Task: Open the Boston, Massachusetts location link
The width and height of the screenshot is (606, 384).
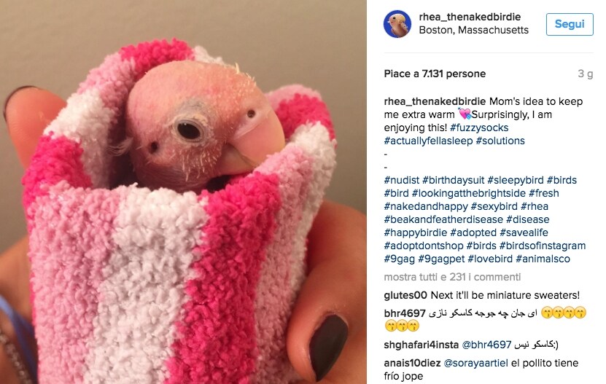Action: click(x=473, y=30)
